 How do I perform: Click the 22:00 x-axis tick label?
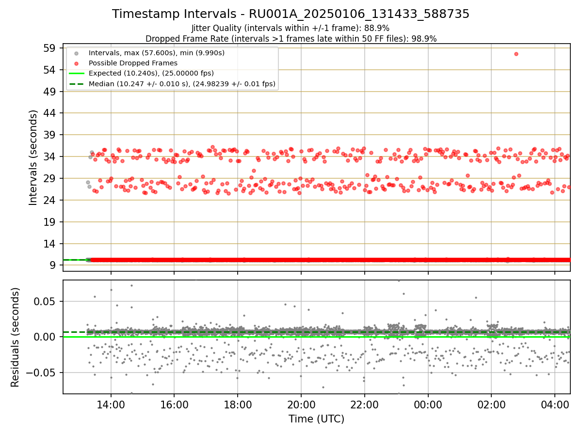pyautogui.click(x=365, y=404)
